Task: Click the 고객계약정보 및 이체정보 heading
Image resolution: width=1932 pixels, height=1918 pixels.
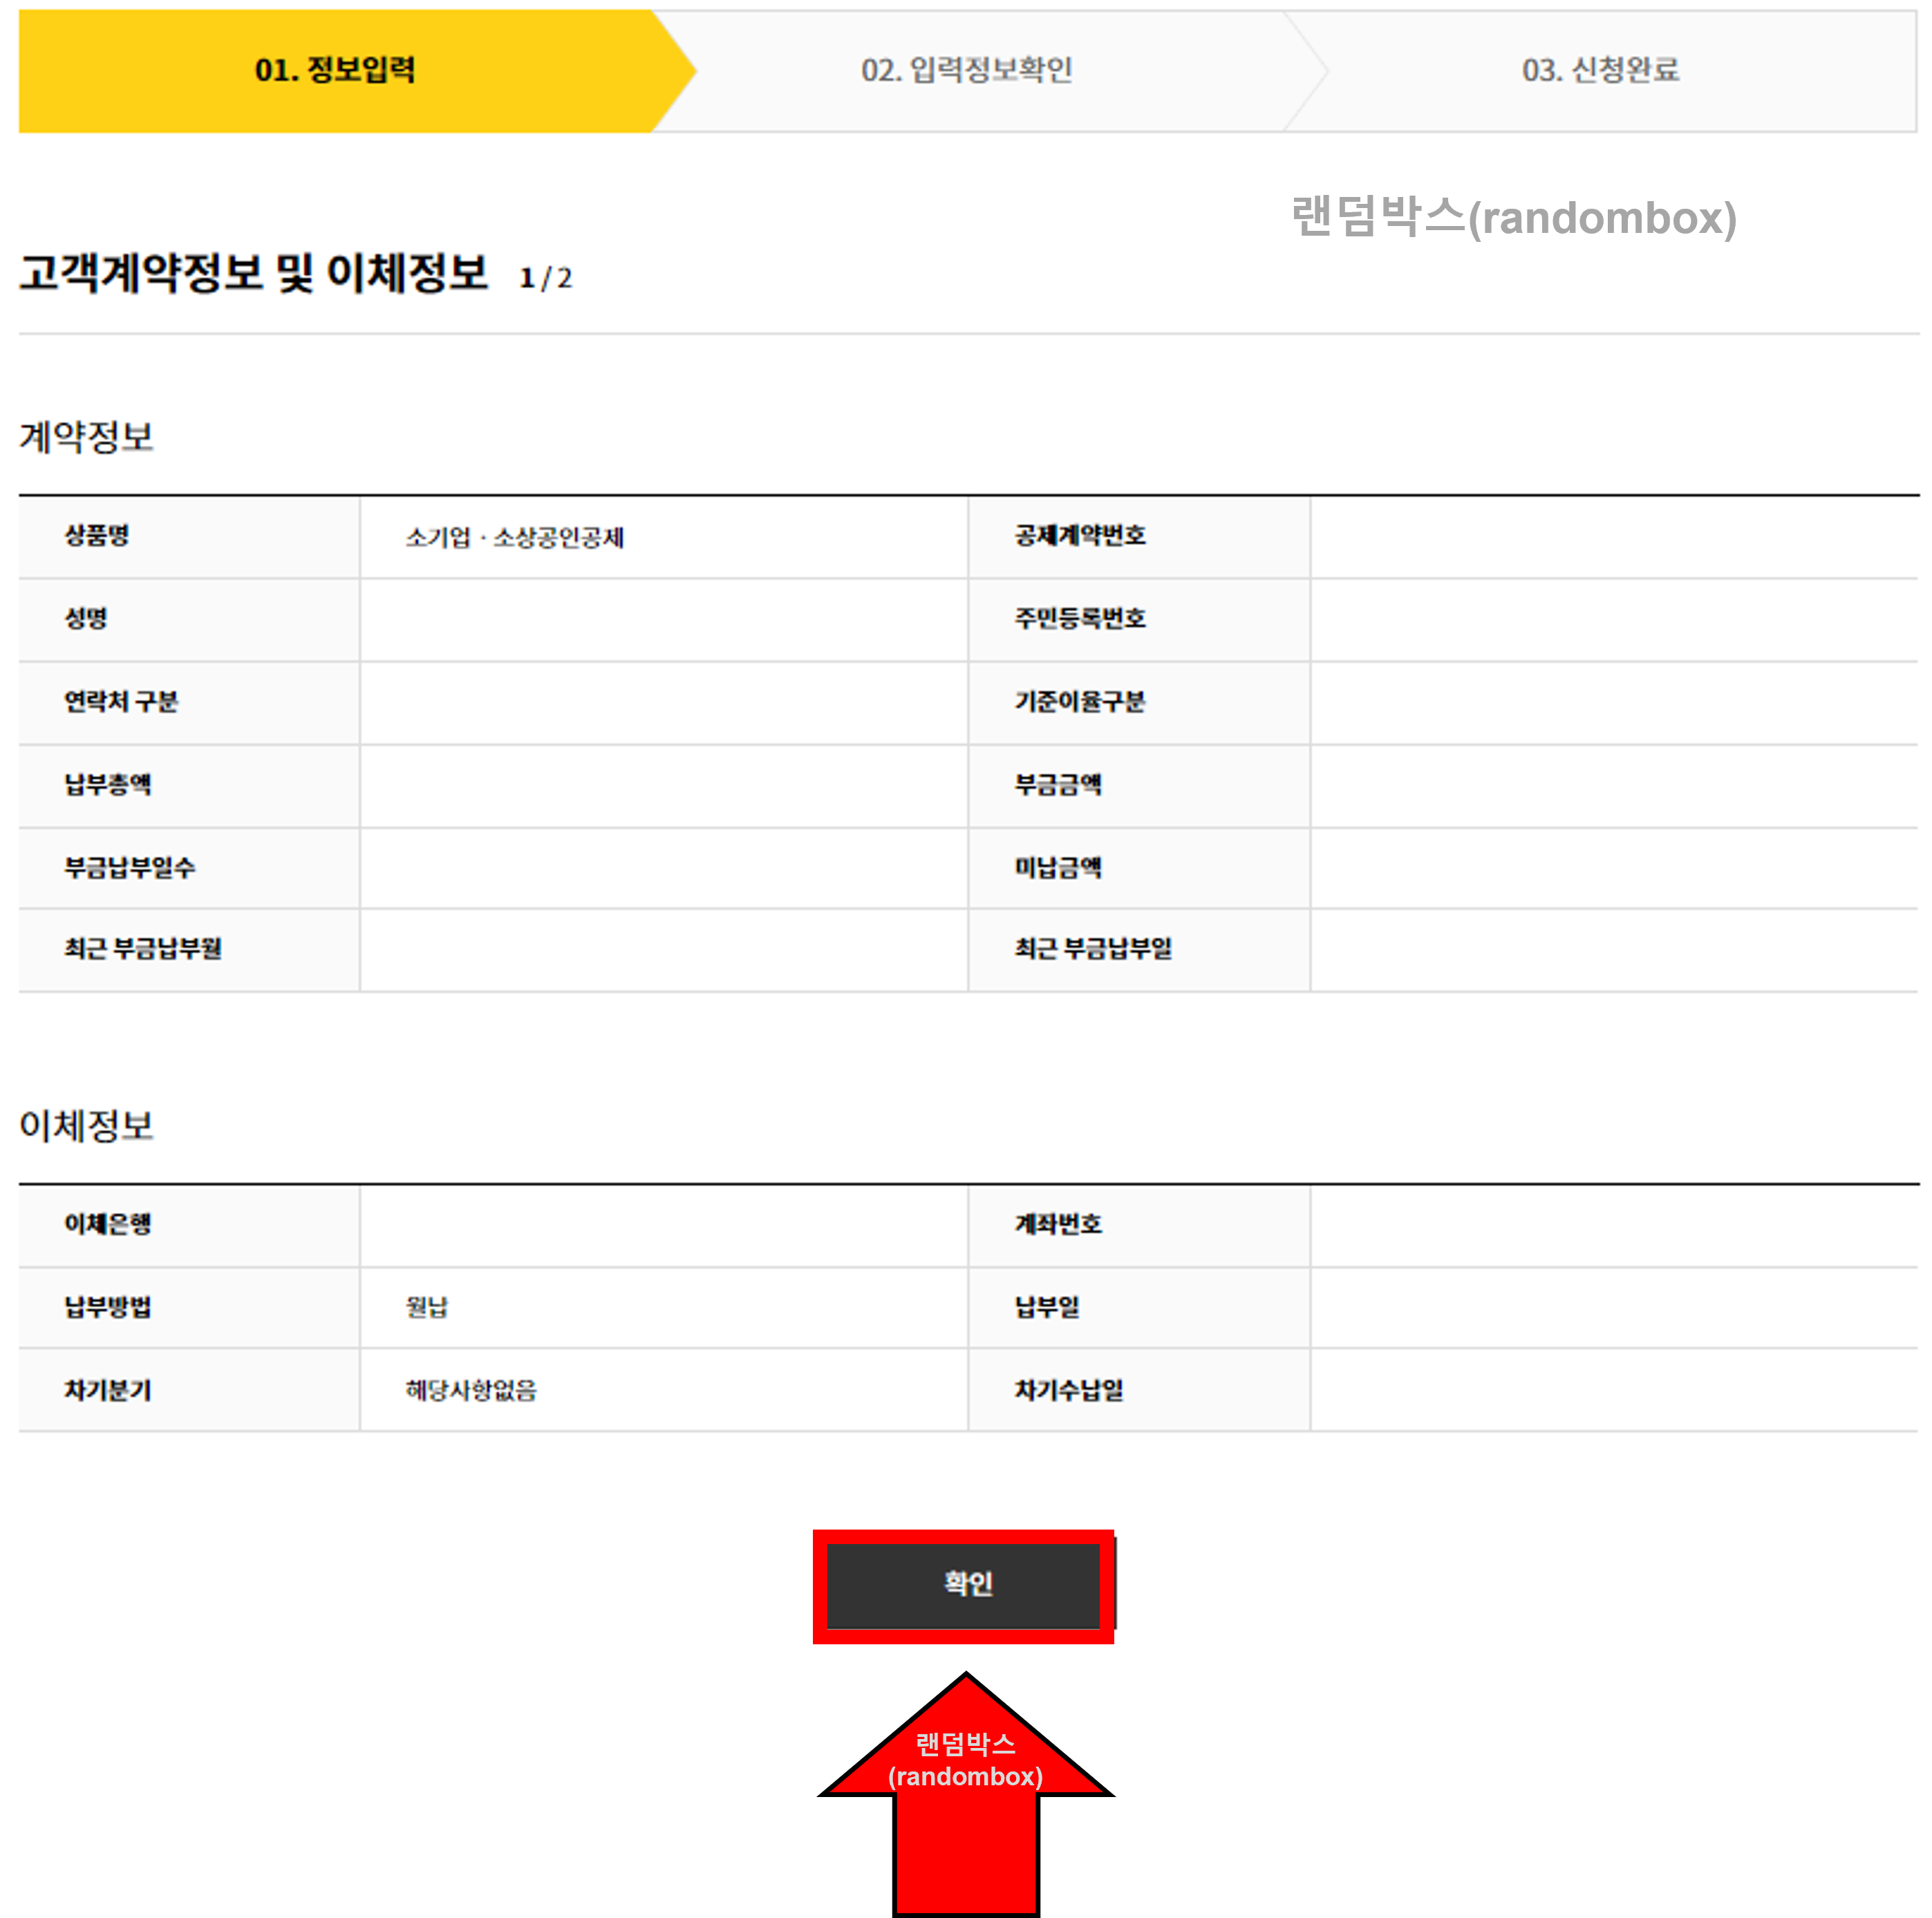Action: click(254, 274)
